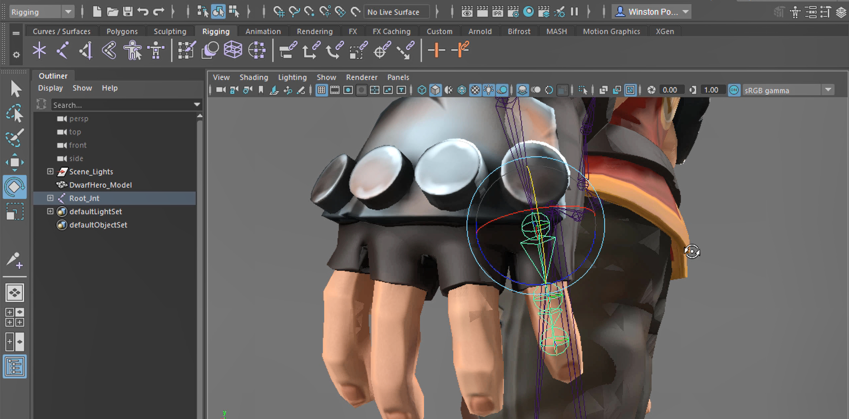
Task: Activate the Rotate tool in toolbox
Action: click(15, 187)
